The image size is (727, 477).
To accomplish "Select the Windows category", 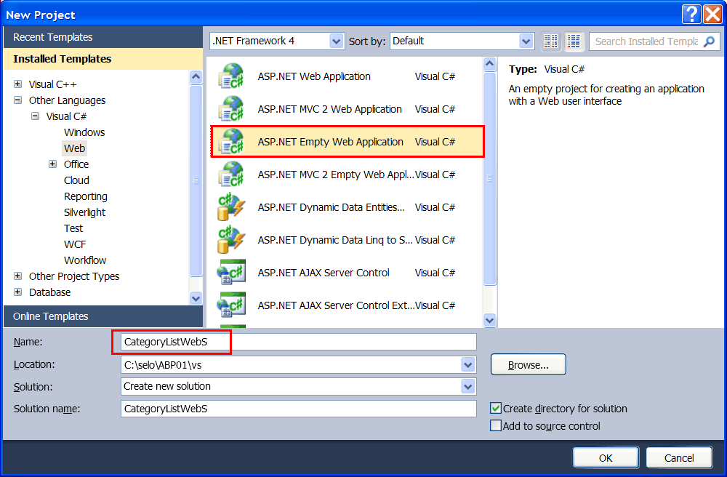I will [84, 132].
